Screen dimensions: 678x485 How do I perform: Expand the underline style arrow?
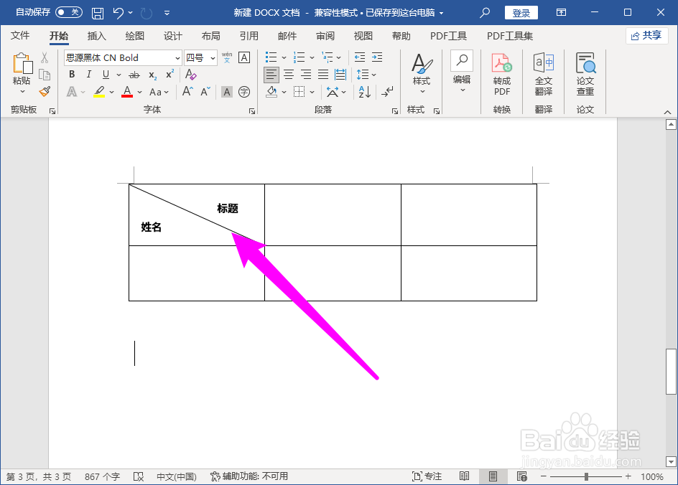click(119, 75)
